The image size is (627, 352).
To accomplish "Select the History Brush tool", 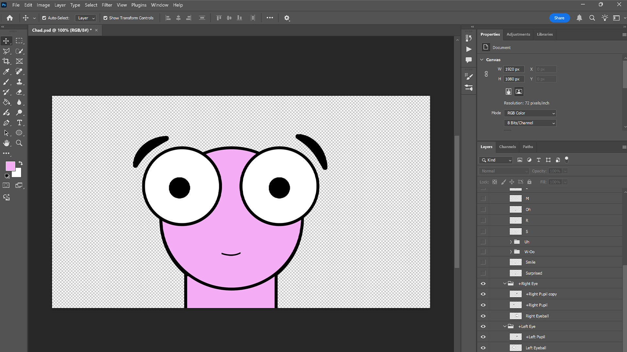I will tap(6, 92).
